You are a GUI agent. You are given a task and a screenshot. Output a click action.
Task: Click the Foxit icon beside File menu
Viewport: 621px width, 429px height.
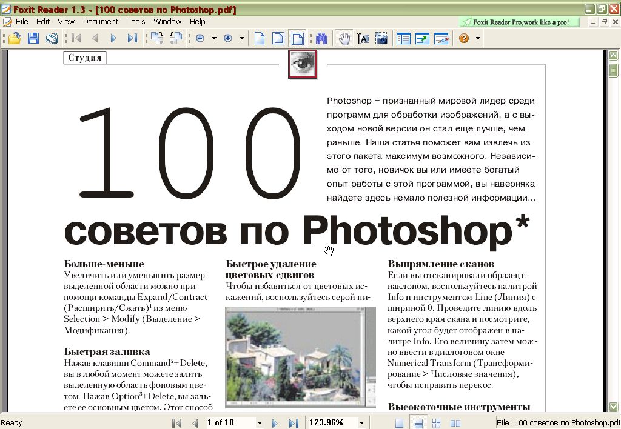point(7,21)
